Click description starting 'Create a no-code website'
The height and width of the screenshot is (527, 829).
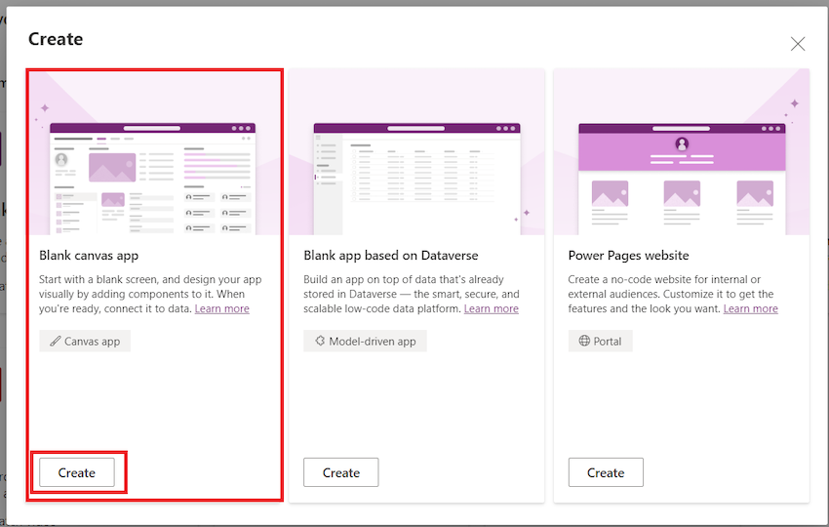673,294
